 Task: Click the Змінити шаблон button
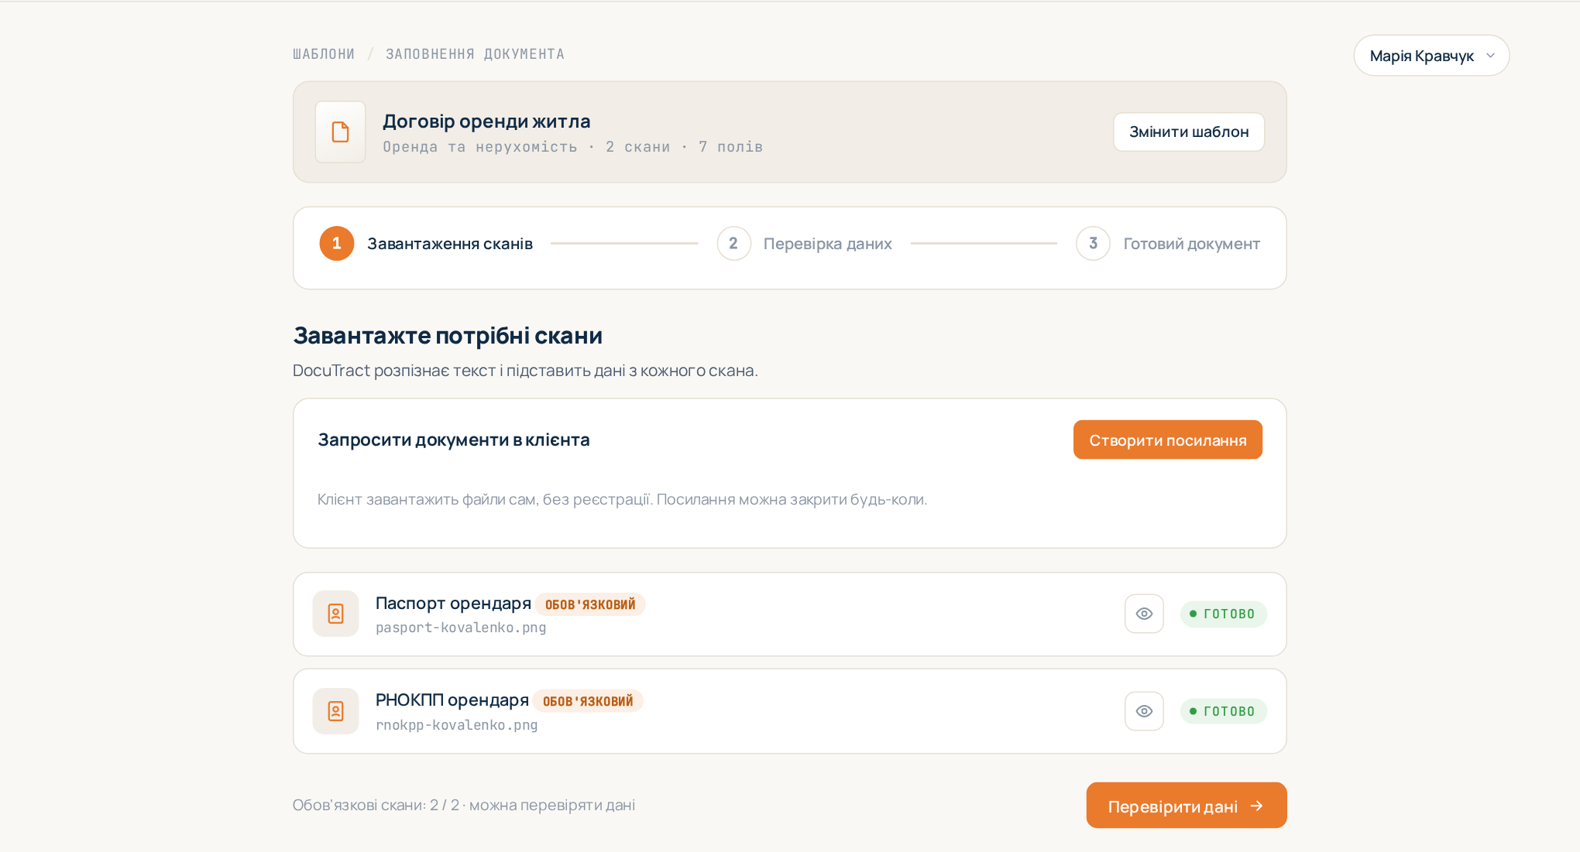[1189, 132]
